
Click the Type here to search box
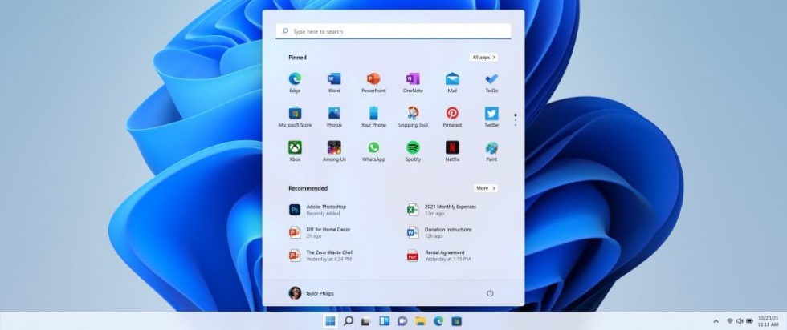[x=393, y=31]
